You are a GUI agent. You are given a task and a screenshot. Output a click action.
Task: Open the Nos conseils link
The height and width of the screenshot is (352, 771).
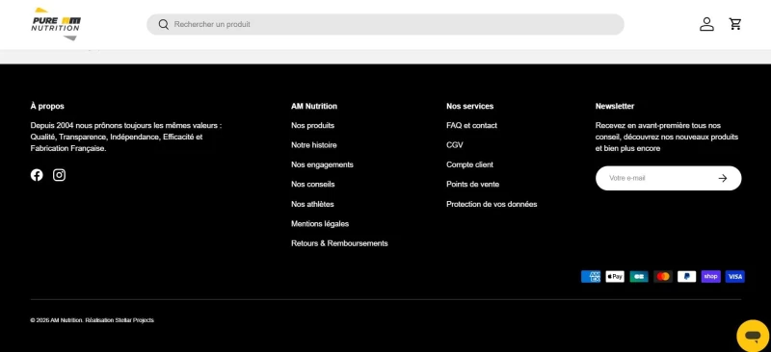pos(312,185)
